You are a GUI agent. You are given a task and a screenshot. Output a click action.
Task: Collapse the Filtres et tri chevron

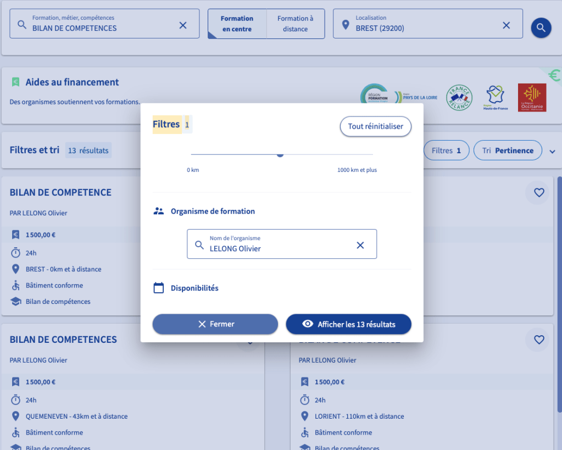[552, 152]
